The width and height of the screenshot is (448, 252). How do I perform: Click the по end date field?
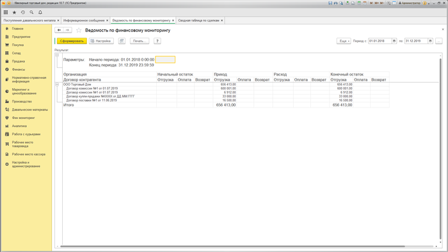click(416, 41)
